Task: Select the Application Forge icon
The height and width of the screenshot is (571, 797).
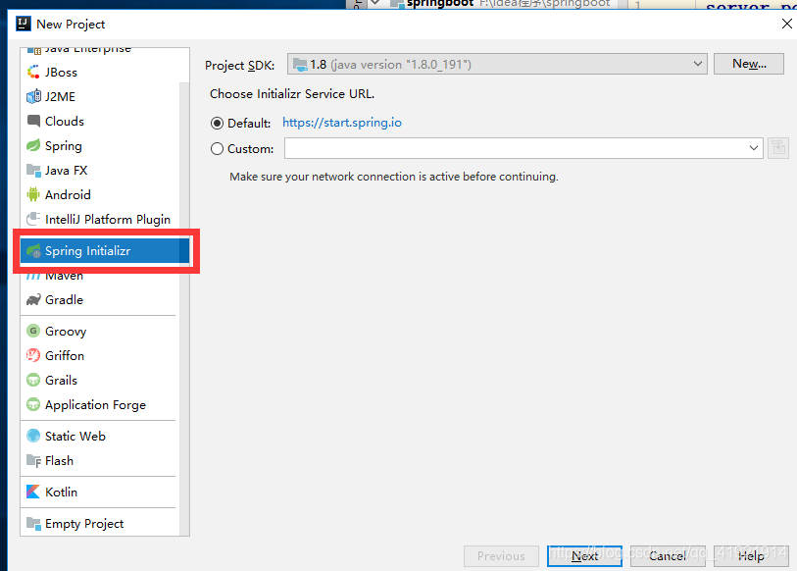Action: [x=33, y=404]
